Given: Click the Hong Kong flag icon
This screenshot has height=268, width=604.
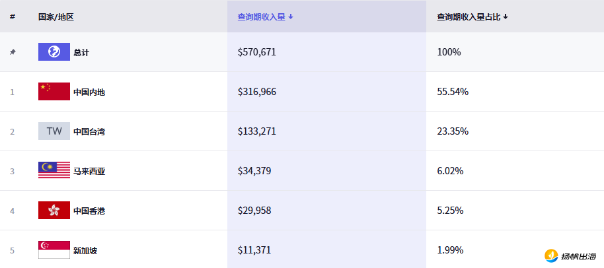Looking at the screenshot, I should 54,211.
